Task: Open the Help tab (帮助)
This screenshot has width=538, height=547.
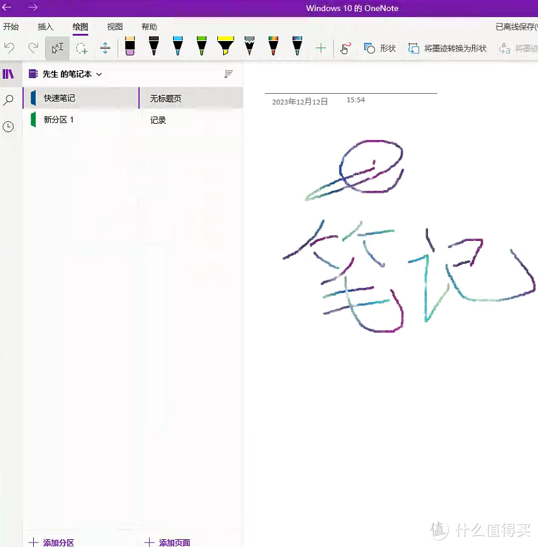Action: coord(149,27)
